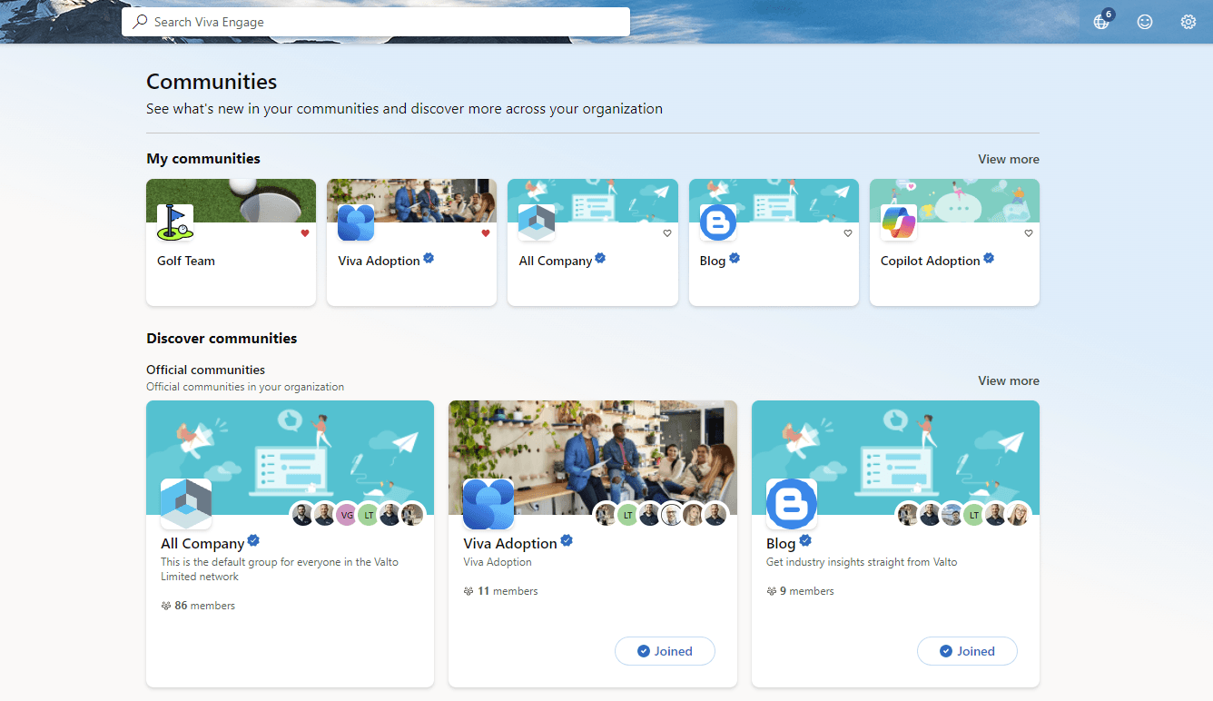Favorite Blog using the heart icon
Viewport: 1213px width, 701px height.
click(x=848, y=233)
